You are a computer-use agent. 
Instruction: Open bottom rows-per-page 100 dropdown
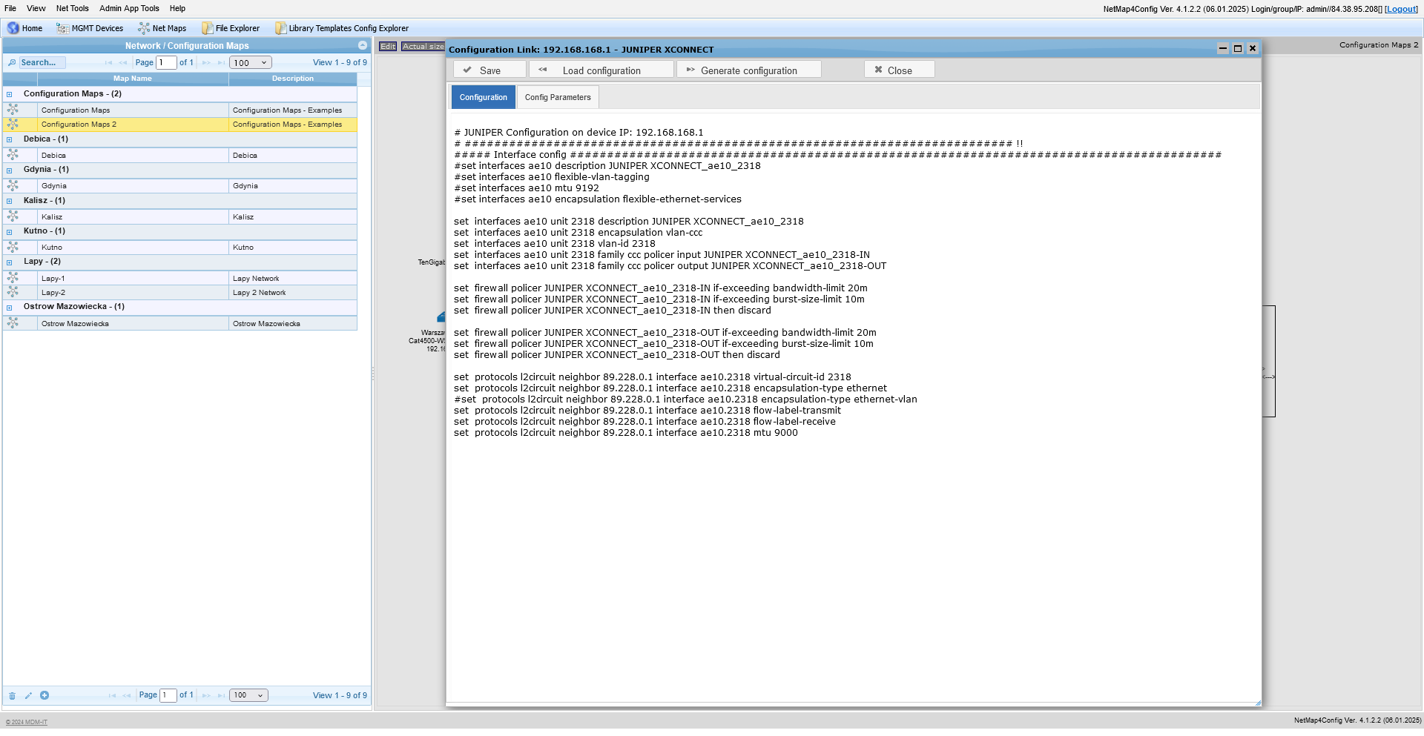tap(248, 695)
